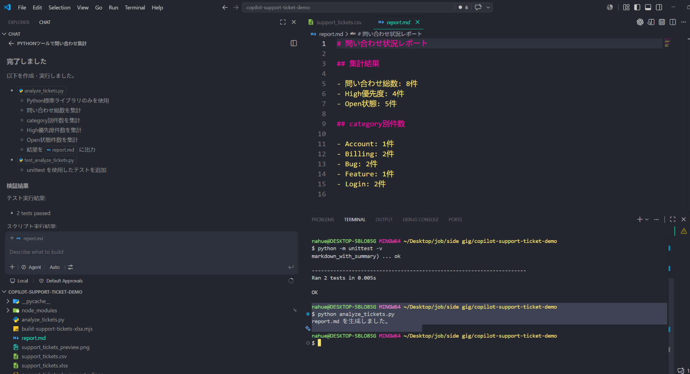
Task: Click the terminal warning triangle icon
Action: [x=684, y=231]
